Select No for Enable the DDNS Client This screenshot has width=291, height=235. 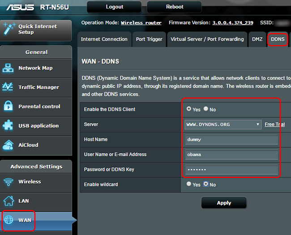point(205,109)
